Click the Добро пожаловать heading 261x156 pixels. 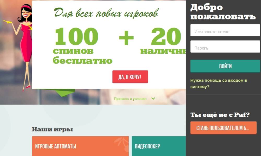coord(223,12)
